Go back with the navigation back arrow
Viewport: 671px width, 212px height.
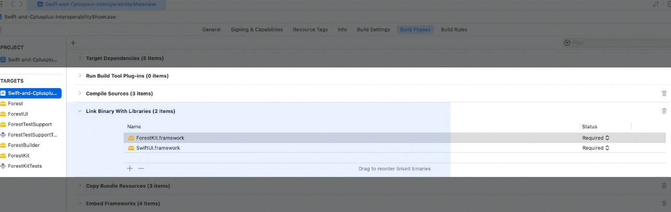click(12, 4)
